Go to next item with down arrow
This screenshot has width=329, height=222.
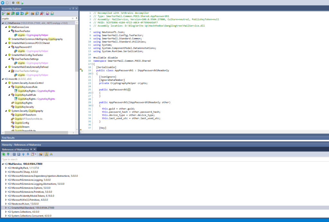28,154
